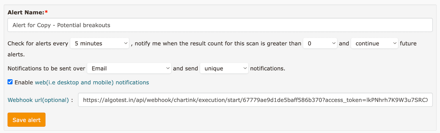Click the 'Check for alerts every' label text
This screenshot has width=440, height=133.
38,44
